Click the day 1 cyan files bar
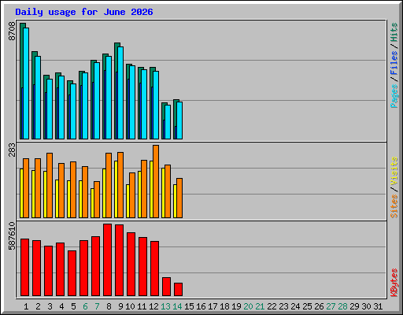The height and width of the screenshot is (315, 403). (26, 83)
